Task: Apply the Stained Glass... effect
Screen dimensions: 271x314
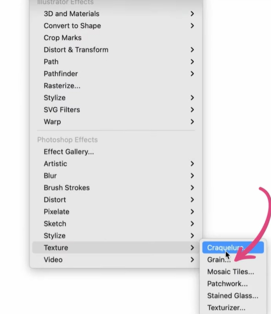Action: coord(233,296)
